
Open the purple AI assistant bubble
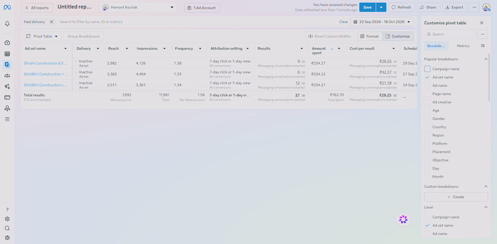[x=403, y=219]
